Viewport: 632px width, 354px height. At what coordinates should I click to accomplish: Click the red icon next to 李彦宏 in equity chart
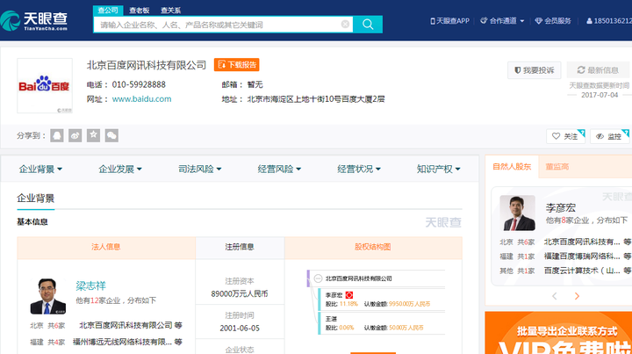[x=349, y=295]
